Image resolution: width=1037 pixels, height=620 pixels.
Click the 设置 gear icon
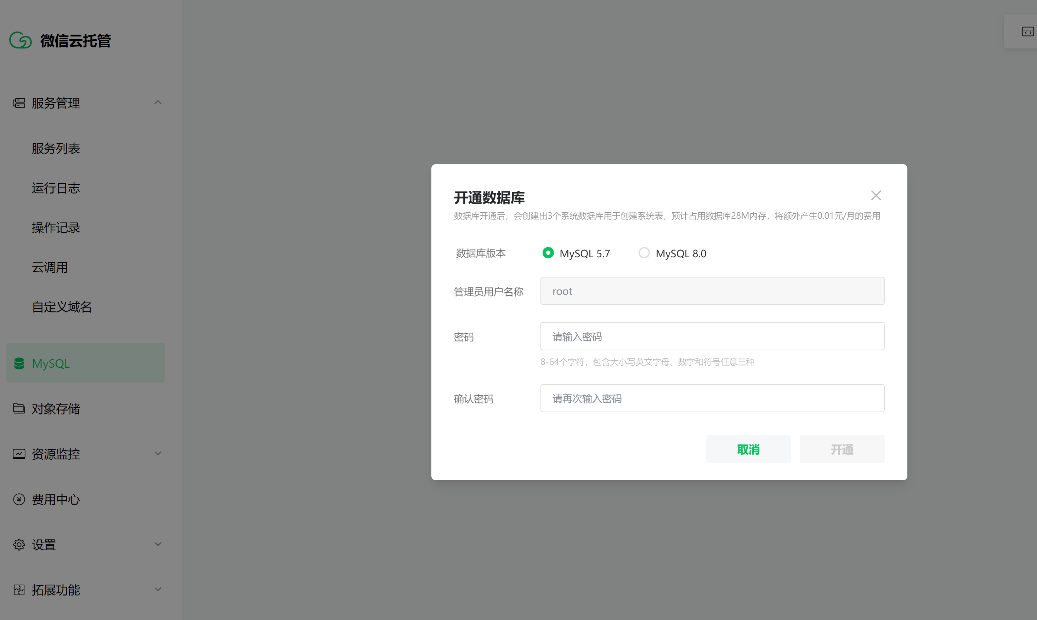[19, 544]
